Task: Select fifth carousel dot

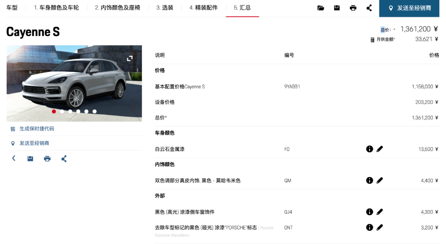Action: tap(86, 111)
